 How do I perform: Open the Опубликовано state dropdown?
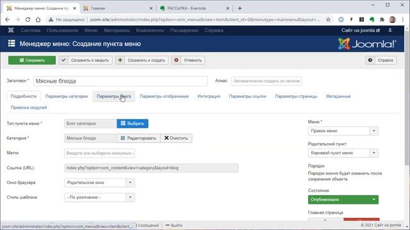click(x=343, y=200)
